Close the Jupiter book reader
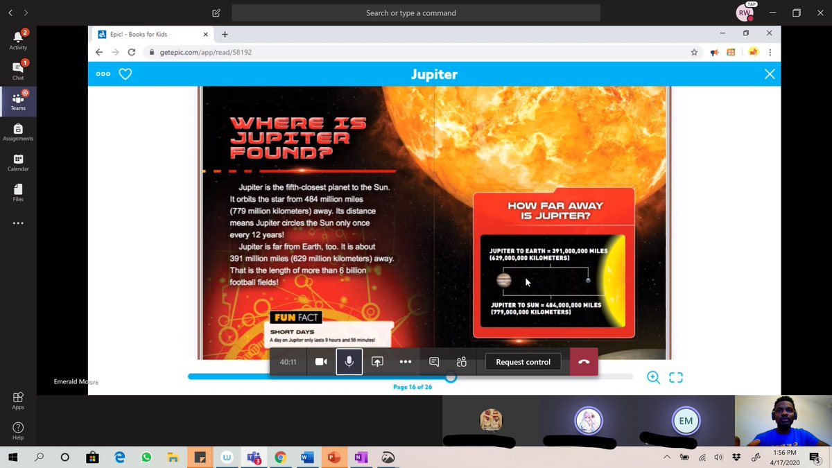832x468 pixels. click(x=770, y=74)
